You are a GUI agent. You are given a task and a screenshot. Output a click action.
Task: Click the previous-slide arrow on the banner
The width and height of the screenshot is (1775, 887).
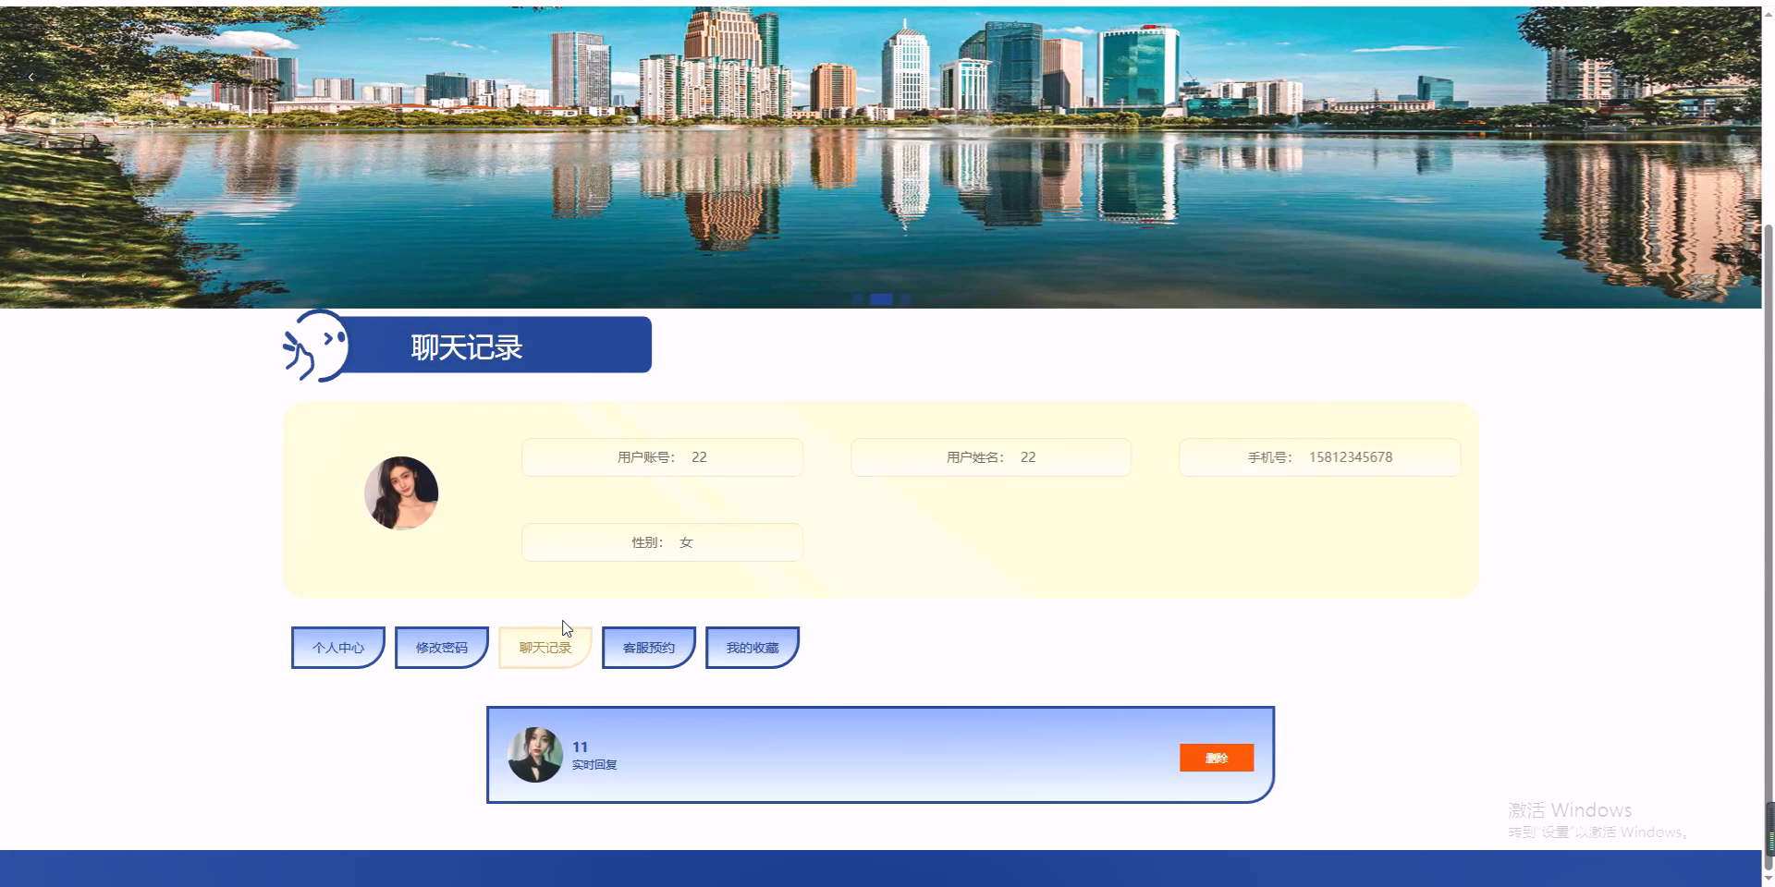(x=31, y=77)
